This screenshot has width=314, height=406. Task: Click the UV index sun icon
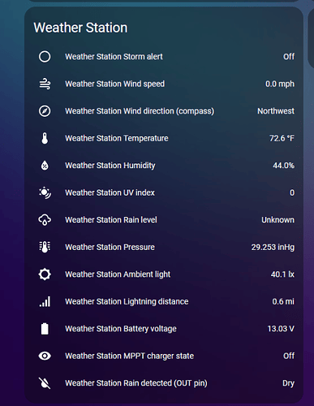(x=45, y=192)
